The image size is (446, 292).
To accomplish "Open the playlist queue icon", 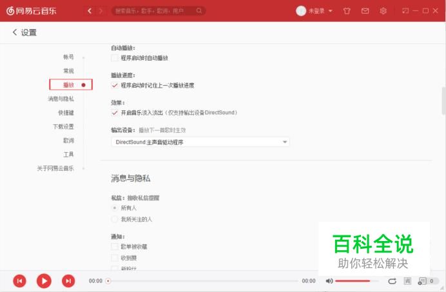I will (x=422, y=281).
